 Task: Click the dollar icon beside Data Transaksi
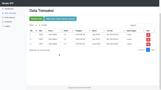pyautogui.click(x=3, y=13)
